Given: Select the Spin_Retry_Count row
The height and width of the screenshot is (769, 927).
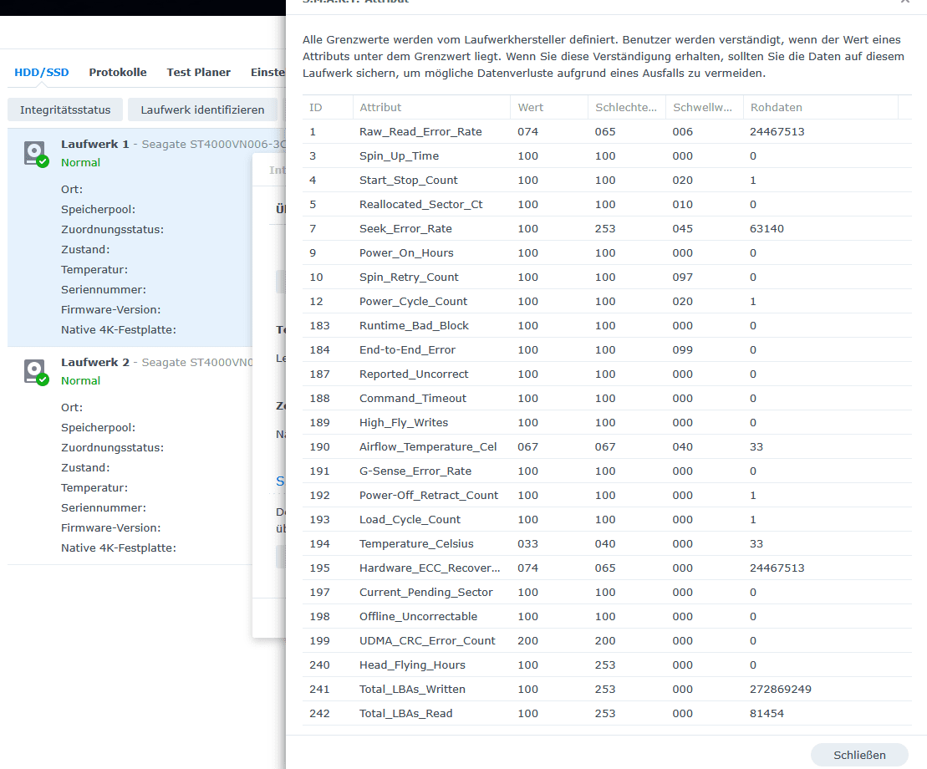Looking at the screenshot, I should pyautogui.click(x=607, y=277).
